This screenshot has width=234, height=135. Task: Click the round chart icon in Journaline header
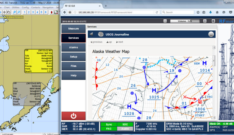click(211, 34)
